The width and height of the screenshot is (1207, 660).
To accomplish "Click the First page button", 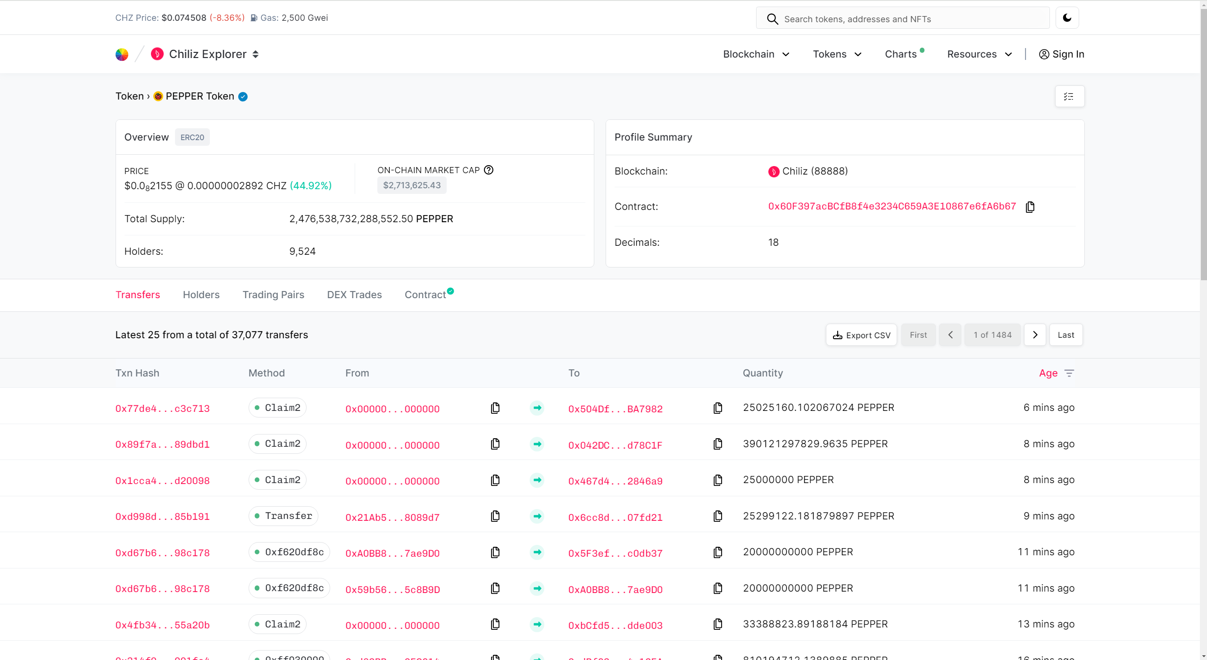I will coord(918,335).
